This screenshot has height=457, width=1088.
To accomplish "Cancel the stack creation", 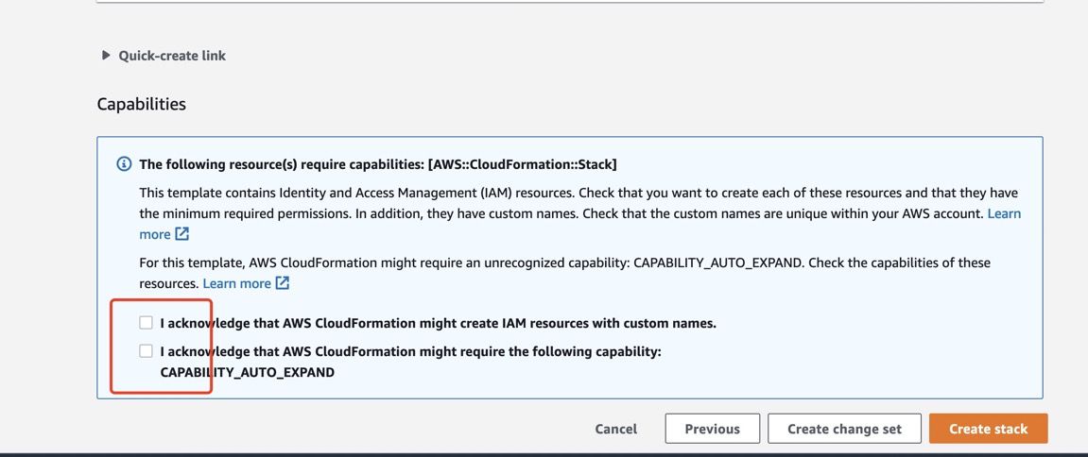I will point(615,429).
